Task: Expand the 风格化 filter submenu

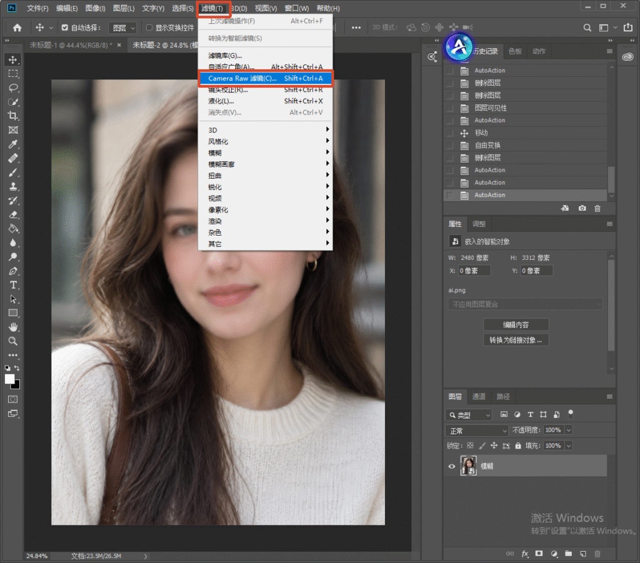Action: (x=265, y=141)
